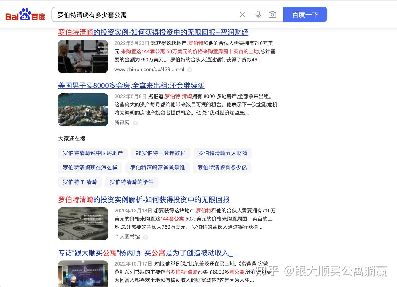This screenshot has width=397, height=287.
Task: Clear the search box using the X icon
Action: [242, 15]
